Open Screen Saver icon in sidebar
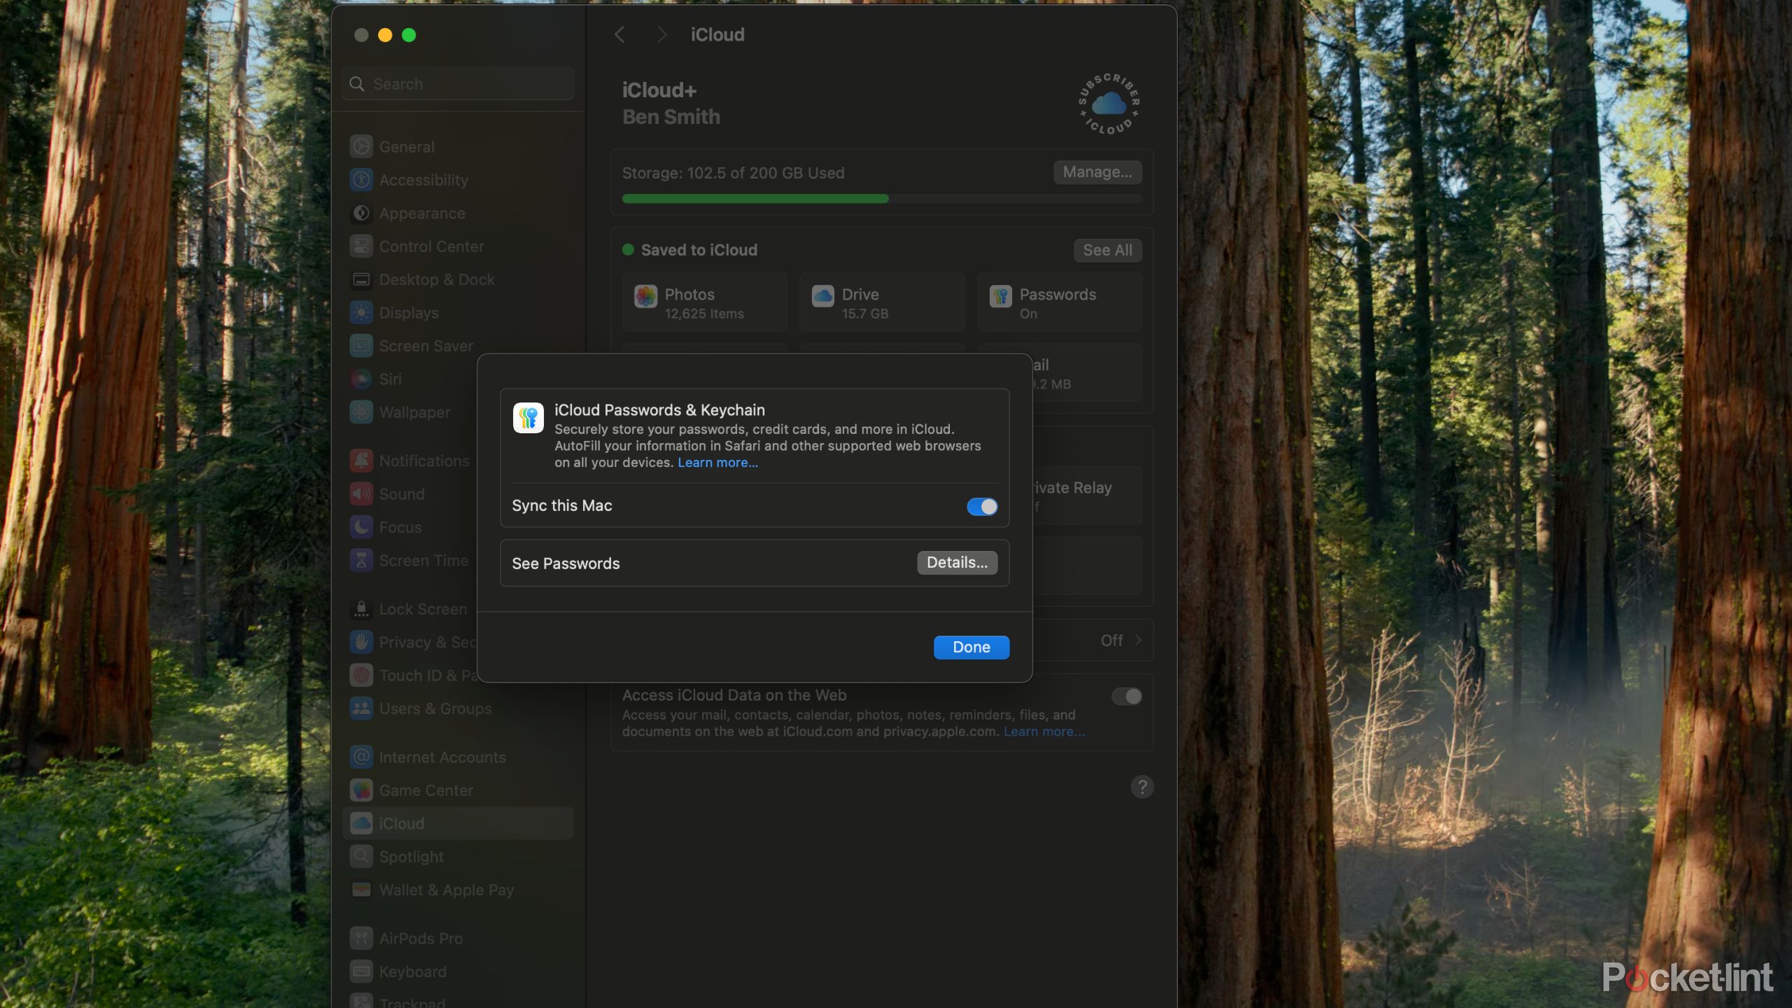Viewport: 1792px width, 1008px height. pos(361,346)
